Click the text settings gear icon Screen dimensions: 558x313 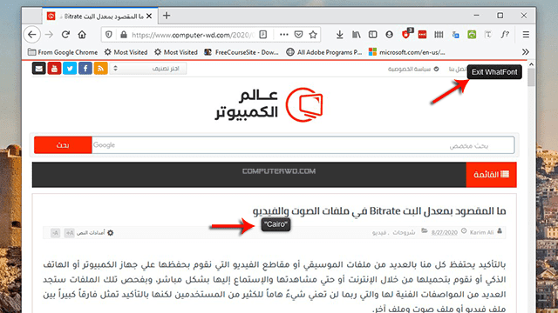[111, 233]
